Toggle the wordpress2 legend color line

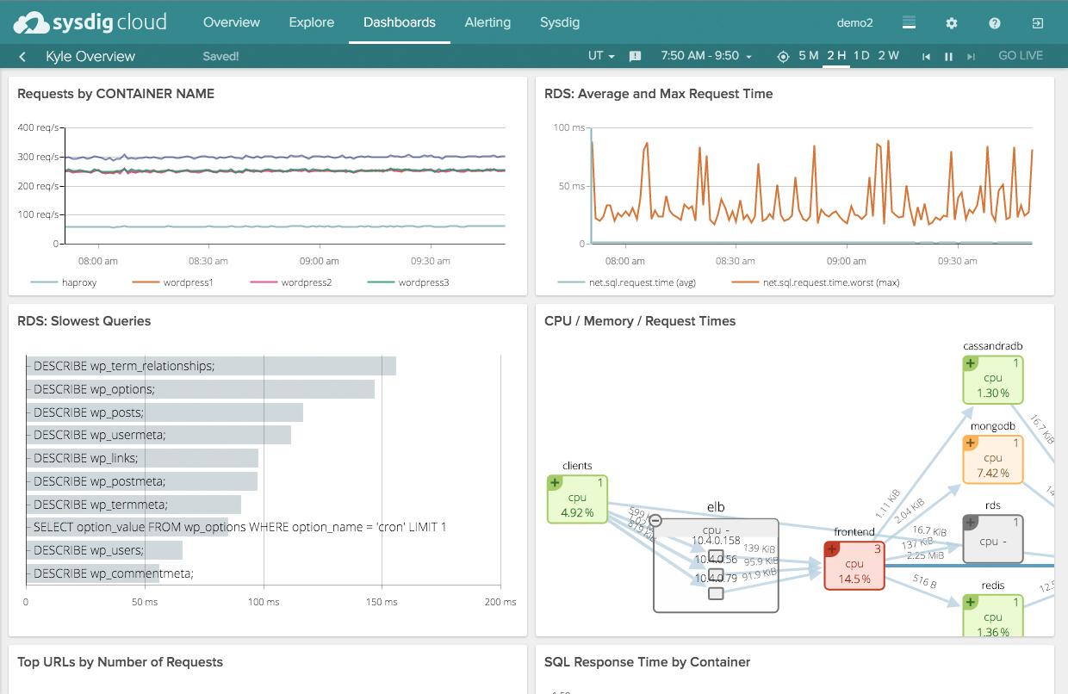[x=264, y=282]
